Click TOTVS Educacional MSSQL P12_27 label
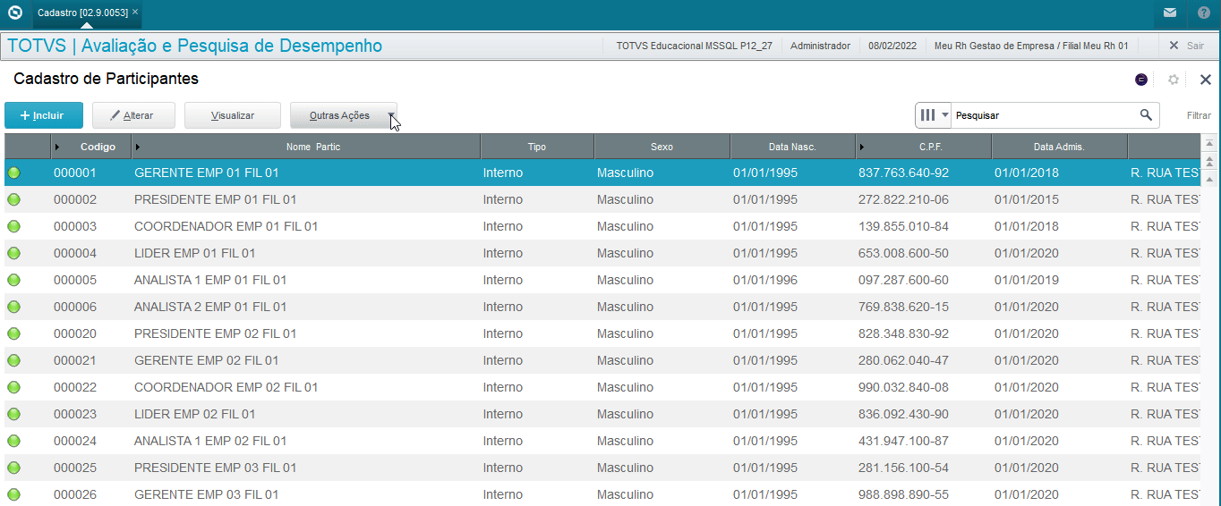 coord(694,46)
